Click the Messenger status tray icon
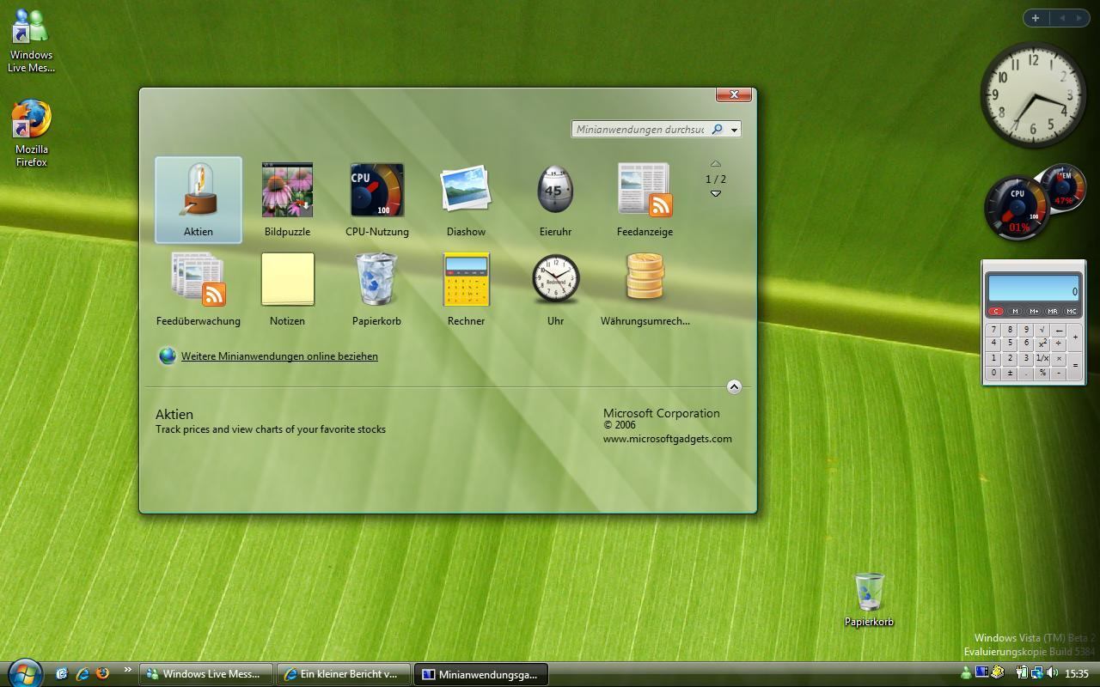The image size is (1100, 687). [x=966, y=672]
